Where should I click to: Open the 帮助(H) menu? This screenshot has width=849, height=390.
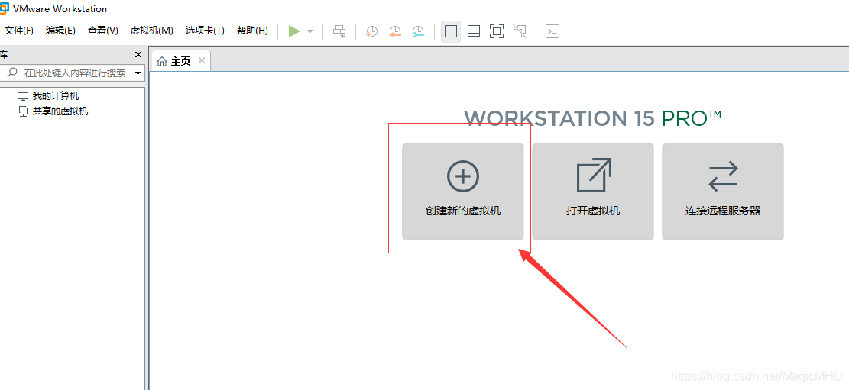tap(252, 31)
